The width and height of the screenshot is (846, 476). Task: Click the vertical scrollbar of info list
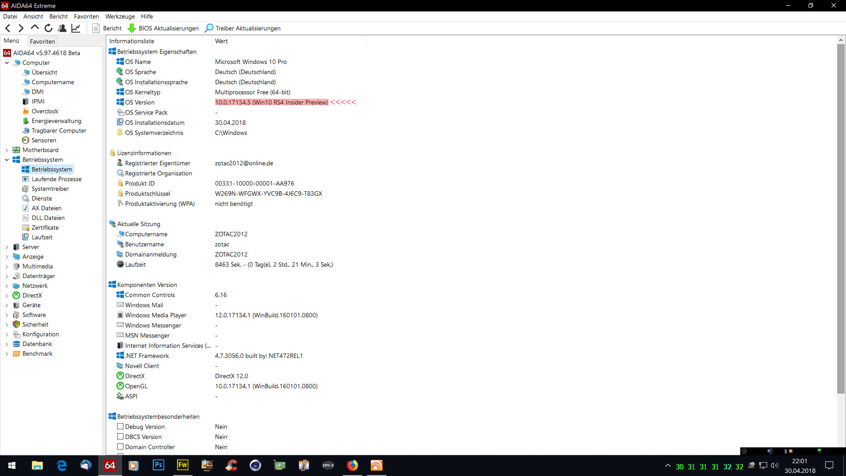point(841,220)
